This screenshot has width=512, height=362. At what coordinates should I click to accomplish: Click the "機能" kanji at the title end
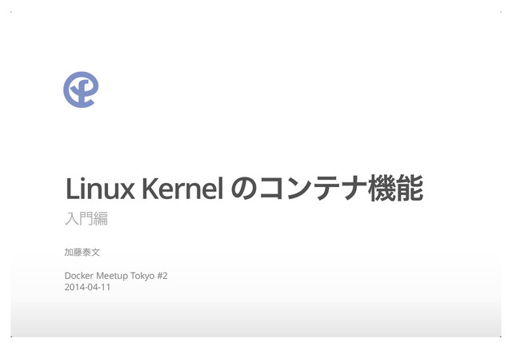[x=396, y=189]
